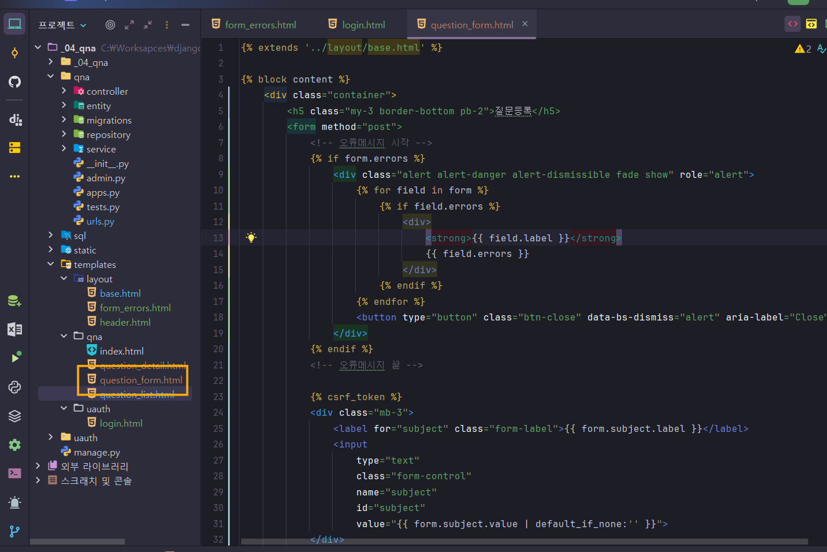
Task: Open the Terminal tool window
Action: (x=15, y=473)
